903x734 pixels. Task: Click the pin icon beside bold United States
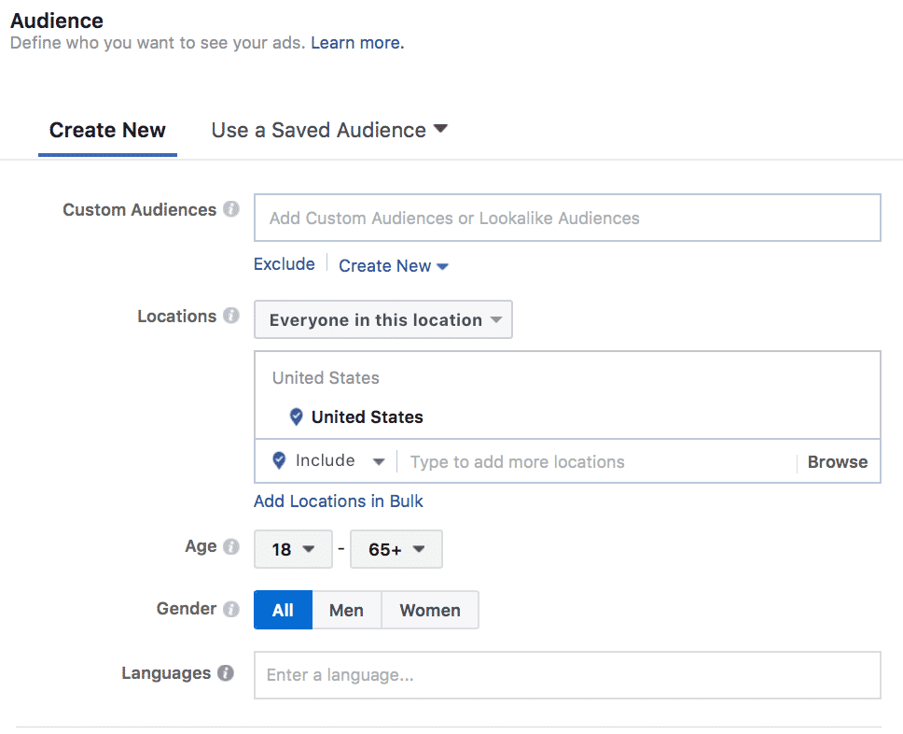point(296,416)
